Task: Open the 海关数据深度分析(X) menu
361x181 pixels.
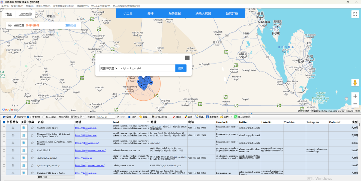Action: pos(64,6)
